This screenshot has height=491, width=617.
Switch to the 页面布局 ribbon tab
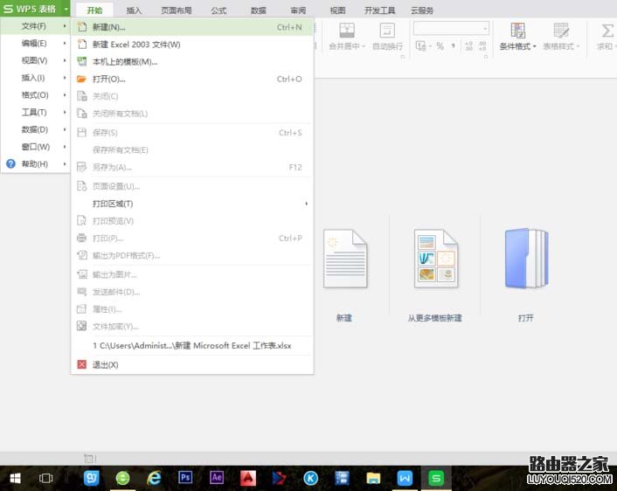(177, 10)
